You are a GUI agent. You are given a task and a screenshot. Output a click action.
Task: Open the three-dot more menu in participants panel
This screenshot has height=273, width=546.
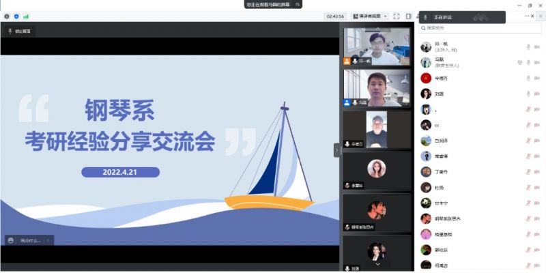[528, 16]
